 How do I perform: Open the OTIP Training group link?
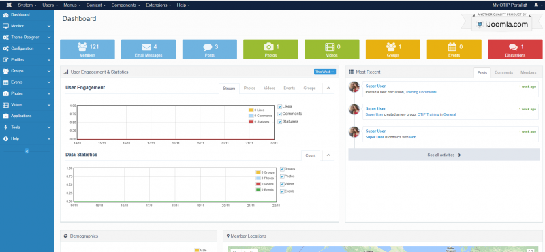pos(428,114)
